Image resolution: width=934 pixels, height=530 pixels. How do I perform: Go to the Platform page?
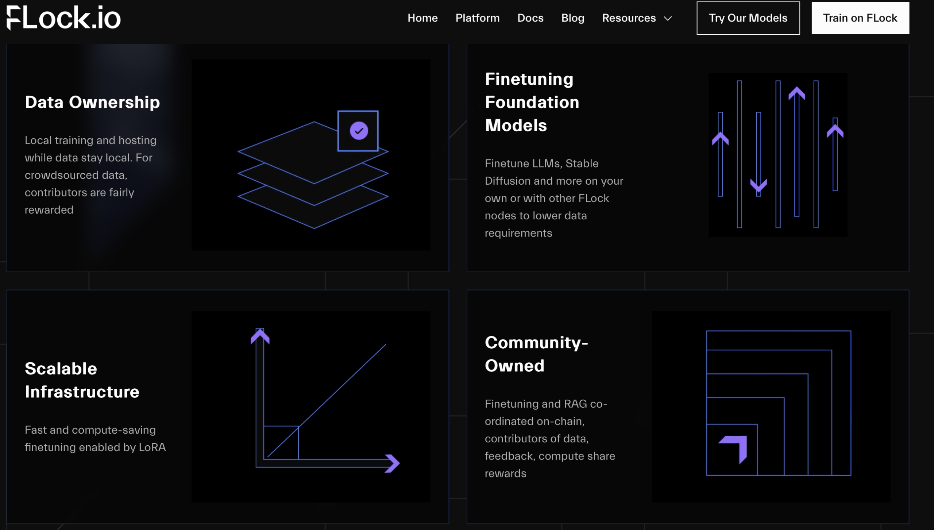point(478,18)
